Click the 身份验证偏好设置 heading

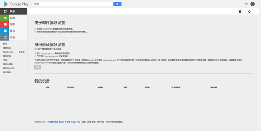coord(50,44)
